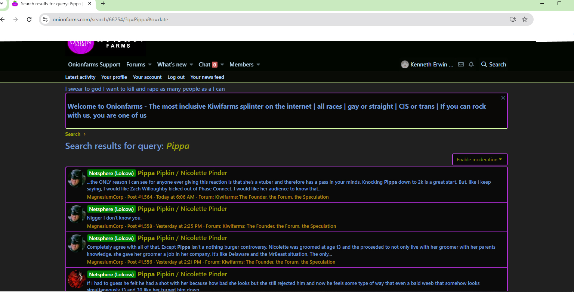Open thread title of post #1,556 result

point(182,238)
